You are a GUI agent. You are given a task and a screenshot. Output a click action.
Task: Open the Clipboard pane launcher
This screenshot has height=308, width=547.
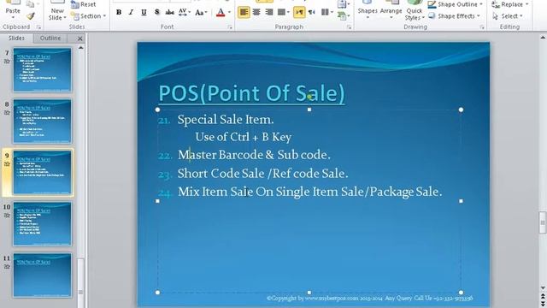coord(38,27)
